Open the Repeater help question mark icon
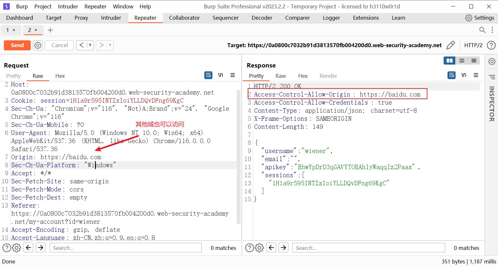 pyautogui.click(x=491, y=45)
